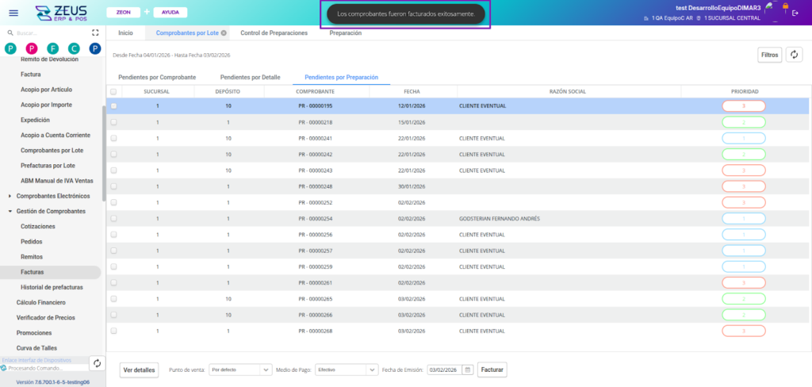Click in the sidebar search field

tap(48, 33)
